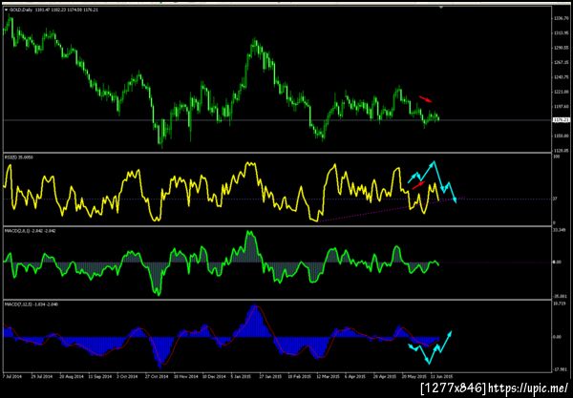Open the https://upic.me/ link
The image size is (573, 398).
(528, 388)
